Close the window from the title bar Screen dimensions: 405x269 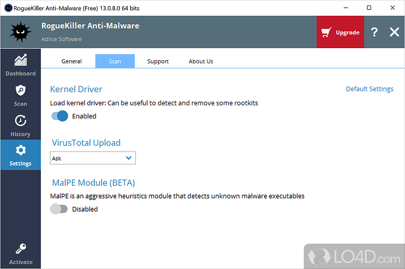(x=393, y=8)
